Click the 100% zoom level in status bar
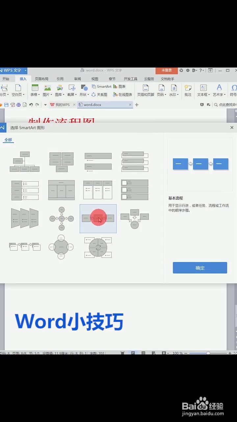This screenshot has width=237, height=422. (177, 353)
